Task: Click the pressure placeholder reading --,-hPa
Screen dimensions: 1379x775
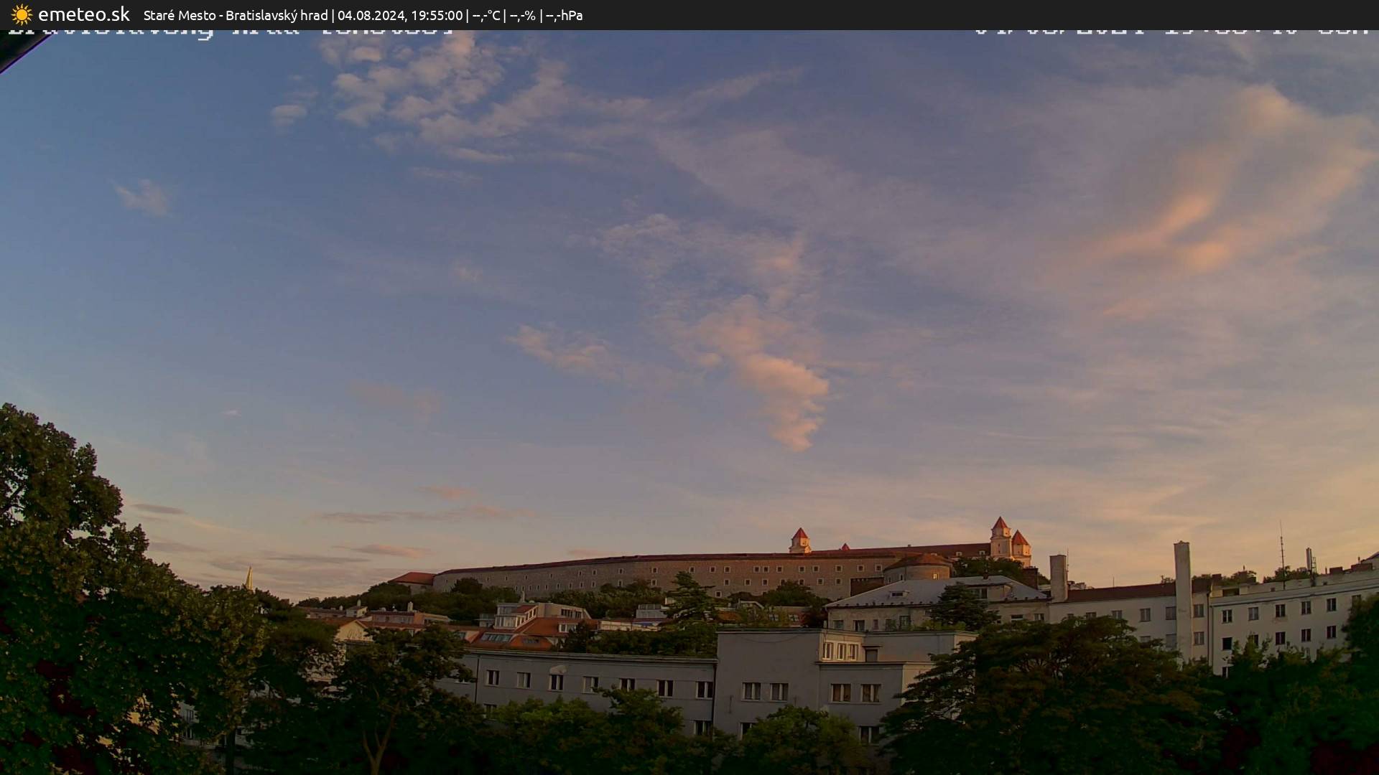Action: click(x=566, y=14)
